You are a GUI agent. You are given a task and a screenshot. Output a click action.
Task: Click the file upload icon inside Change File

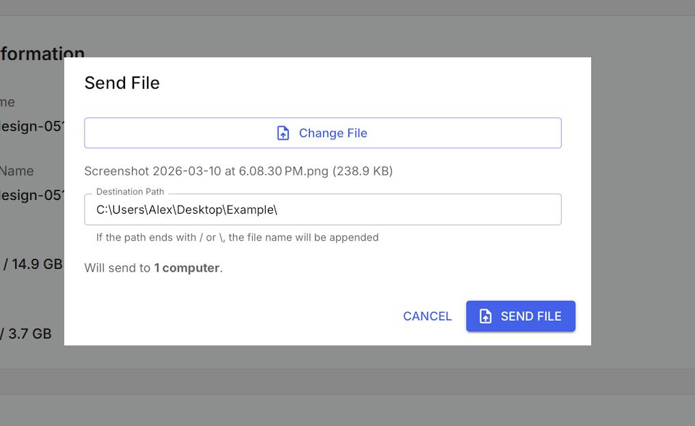284,132
